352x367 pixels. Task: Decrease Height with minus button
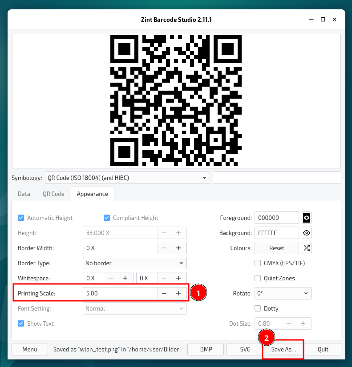[x=164, y=233]
